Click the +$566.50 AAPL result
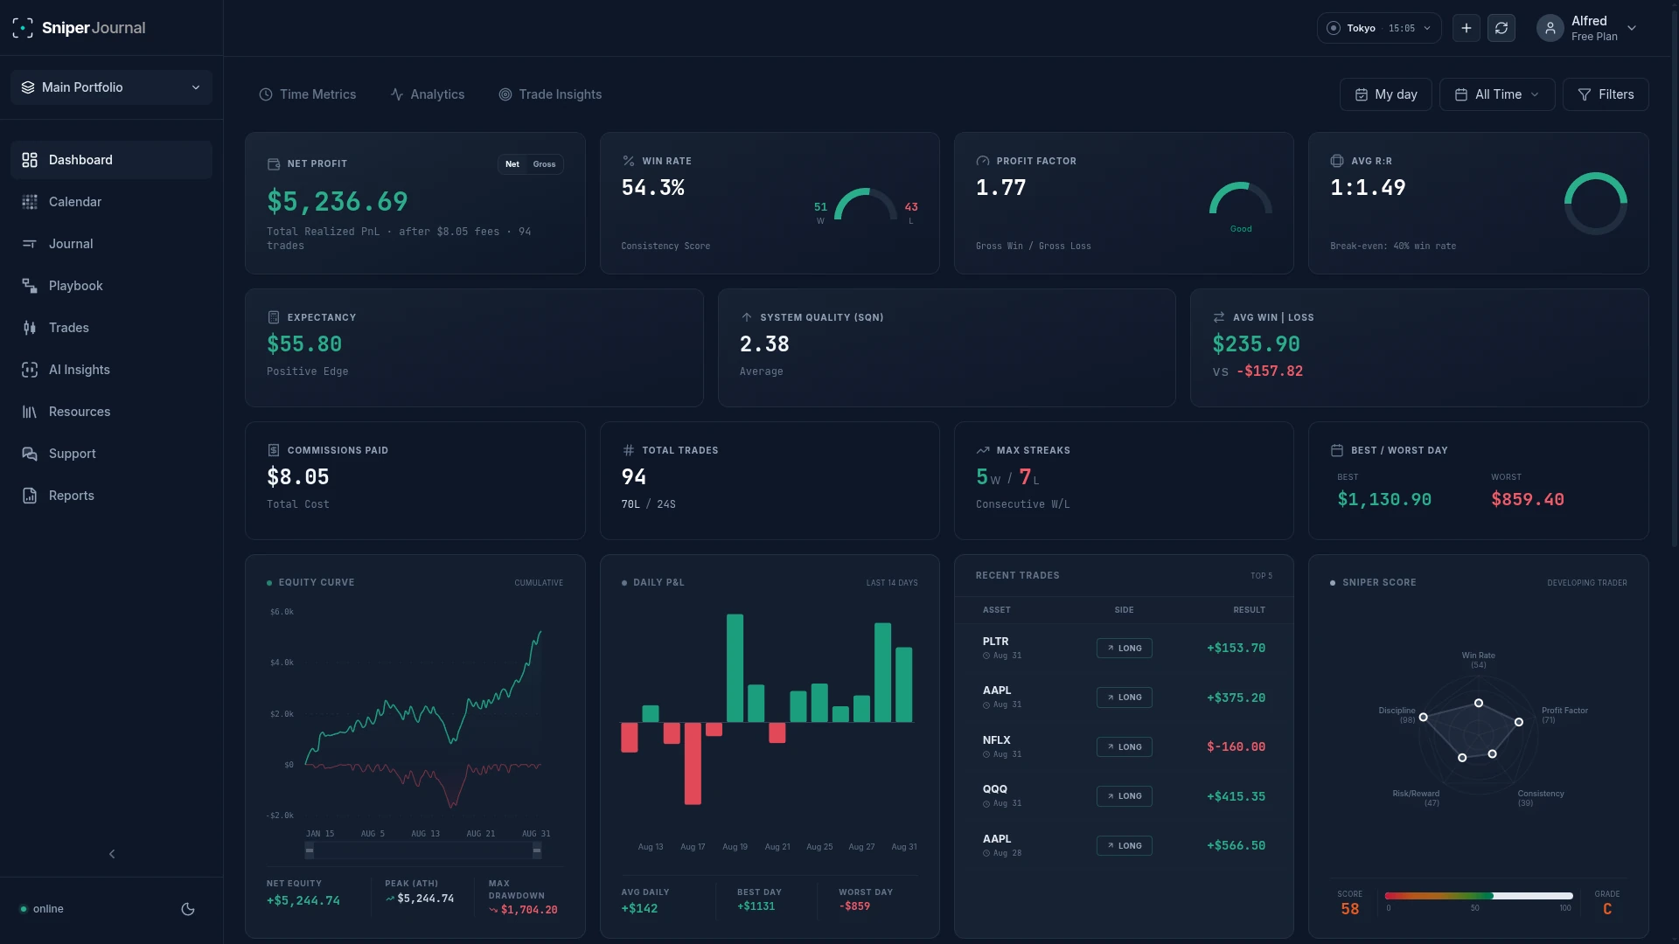 [1237, 846]
